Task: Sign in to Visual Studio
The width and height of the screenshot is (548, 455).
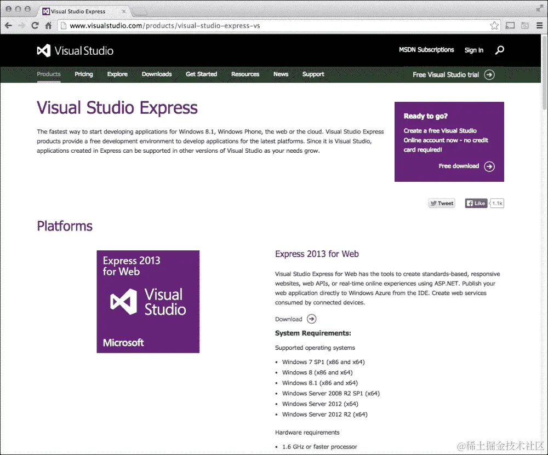Action: point(473,50)
